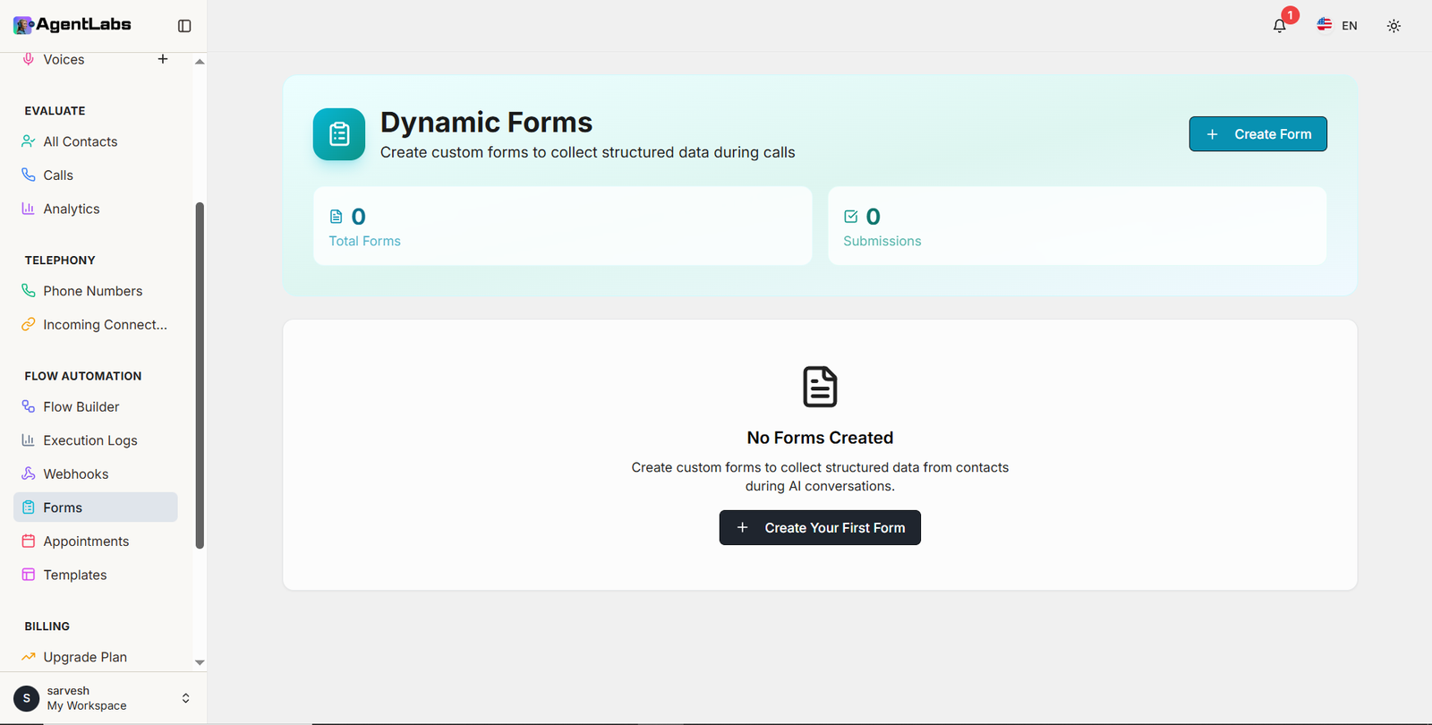Image resolution: width=1432 pixels, height=725 pixels.
Task: Click the "No Forms Created" heading
Action: pos(820,438)
